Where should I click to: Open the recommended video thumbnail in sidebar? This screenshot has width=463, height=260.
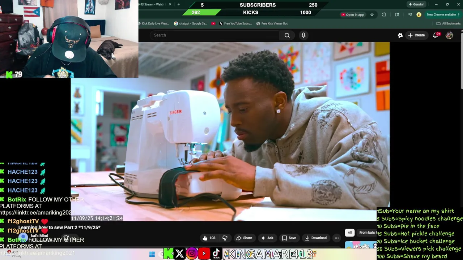[x=361, y=245]
